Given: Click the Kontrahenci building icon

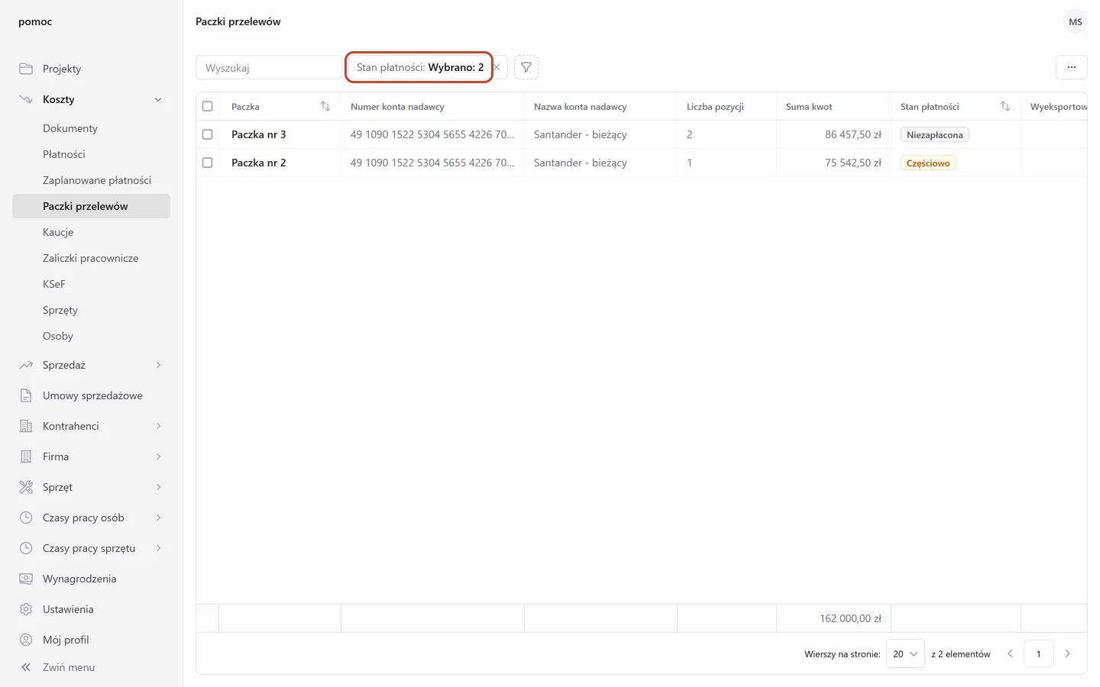Looking at the screenshot, I should (26, 426).
